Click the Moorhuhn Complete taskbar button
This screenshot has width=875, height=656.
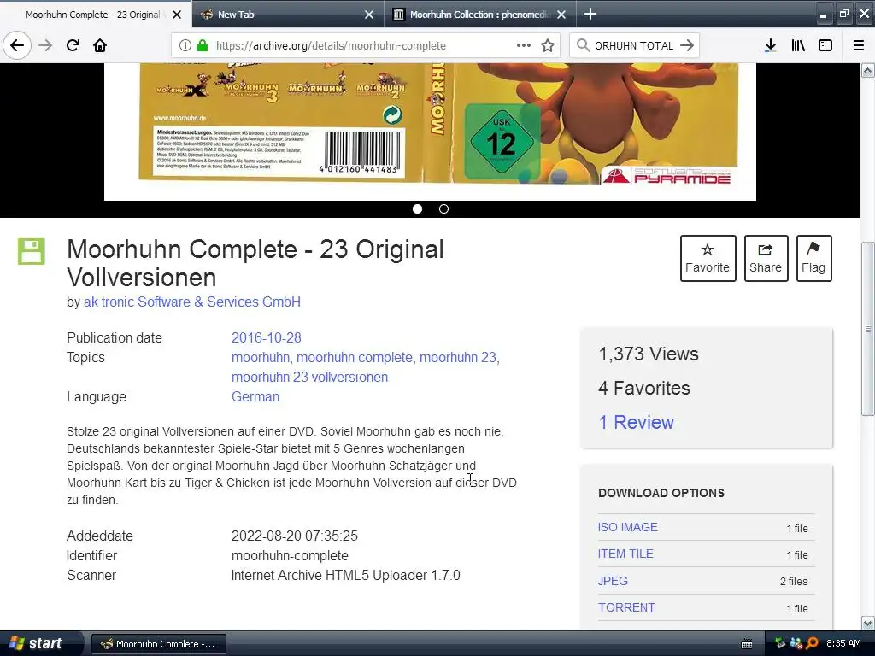(x=158, y=644)
